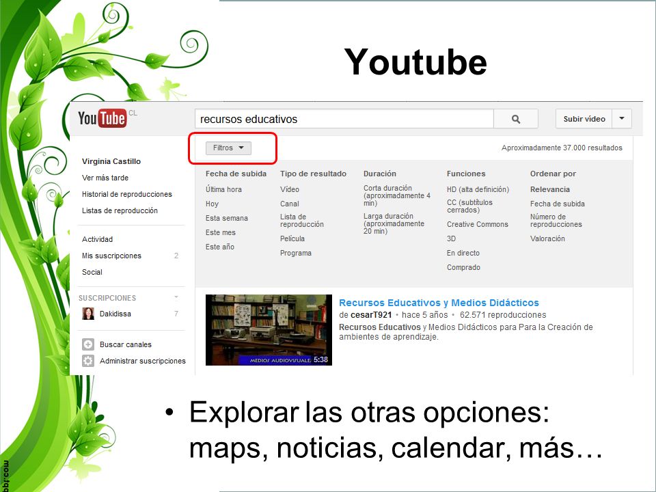Sort by Número de reproducciones
656x492 pixels.
[x=556, y=221]
